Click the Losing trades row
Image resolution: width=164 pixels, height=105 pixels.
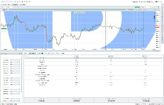(x=93, y=79)
